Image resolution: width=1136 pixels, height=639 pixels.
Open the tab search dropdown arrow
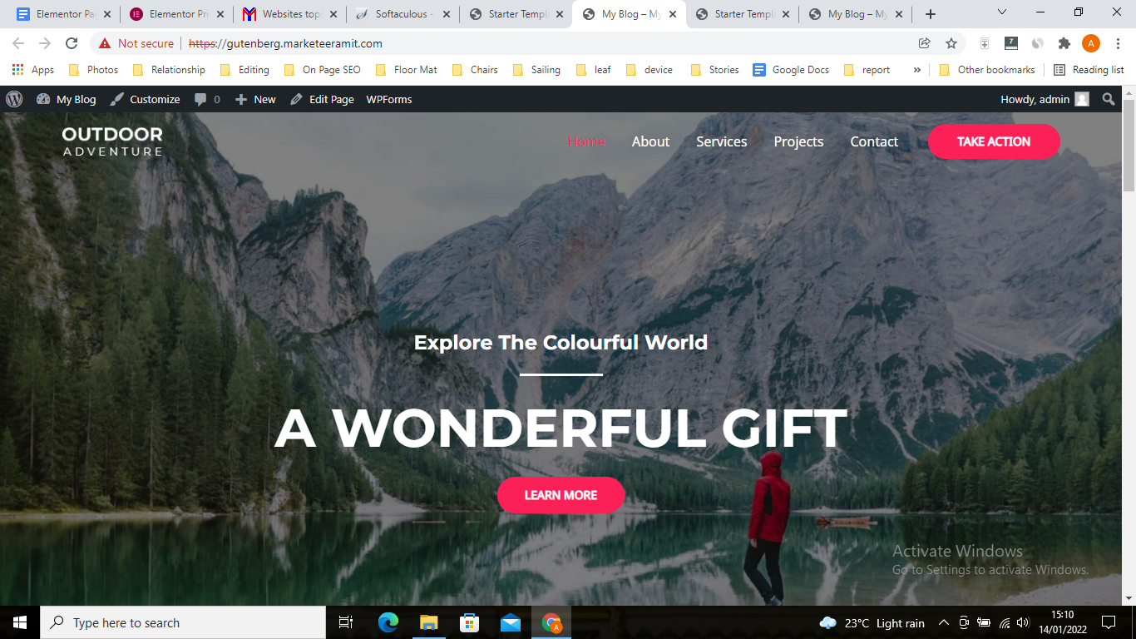(x=1002, y=12)
